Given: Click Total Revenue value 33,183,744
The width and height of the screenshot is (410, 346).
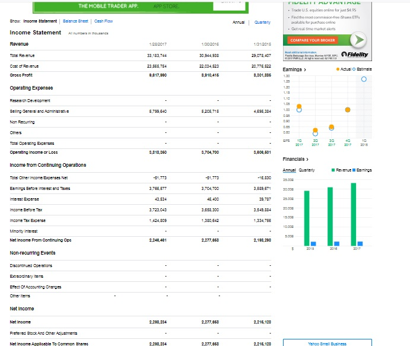Looking at the screenshot, I should click(x=157, y=55).
